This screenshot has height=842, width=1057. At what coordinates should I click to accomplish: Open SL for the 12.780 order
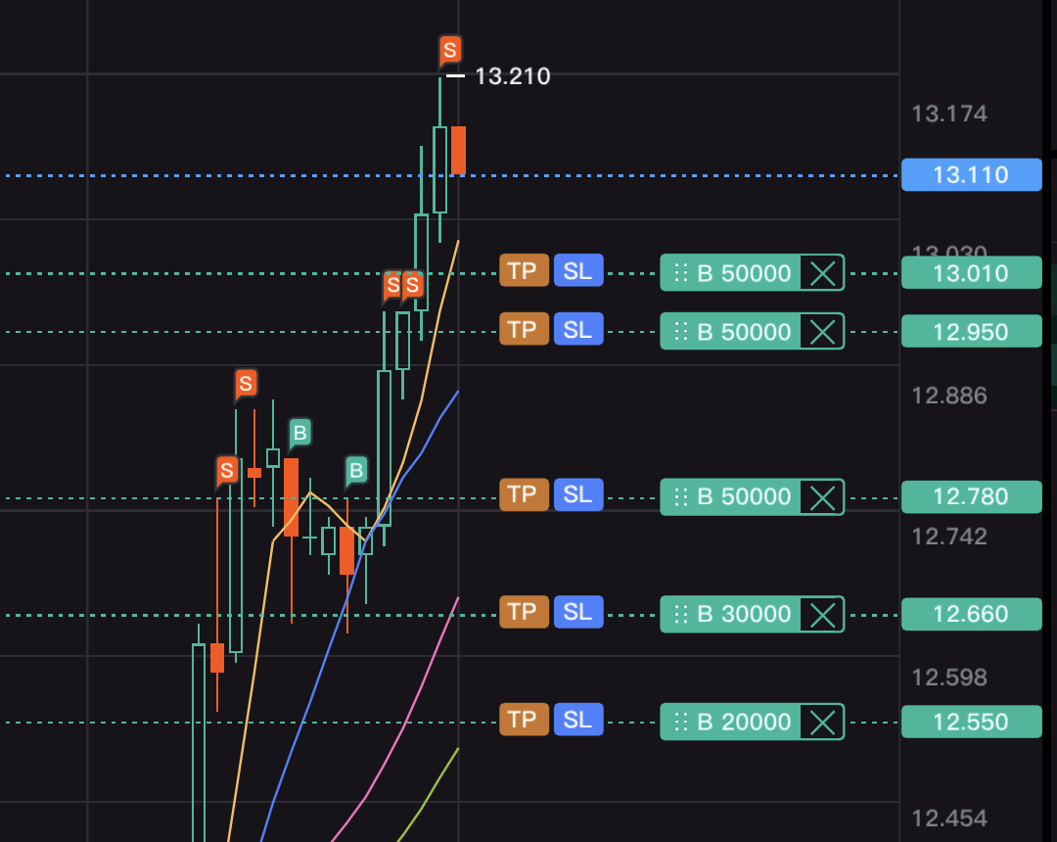(578, 494)
